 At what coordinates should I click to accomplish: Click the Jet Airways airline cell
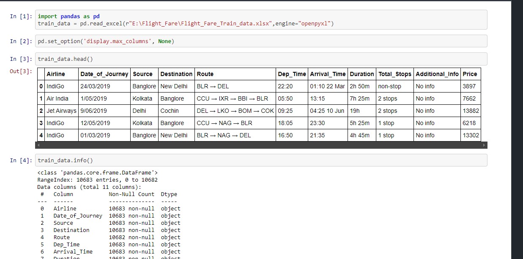pos(61,111)
